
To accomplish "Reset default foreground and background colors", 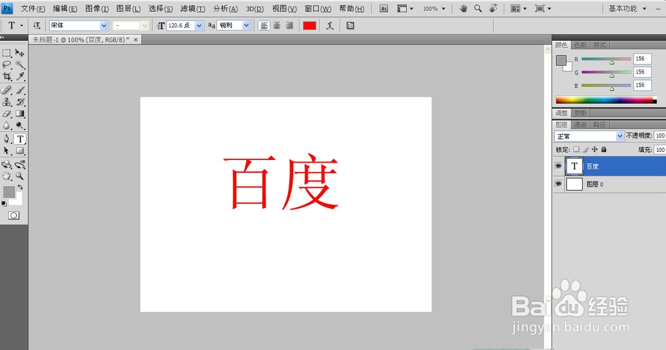I will [4, 204].
